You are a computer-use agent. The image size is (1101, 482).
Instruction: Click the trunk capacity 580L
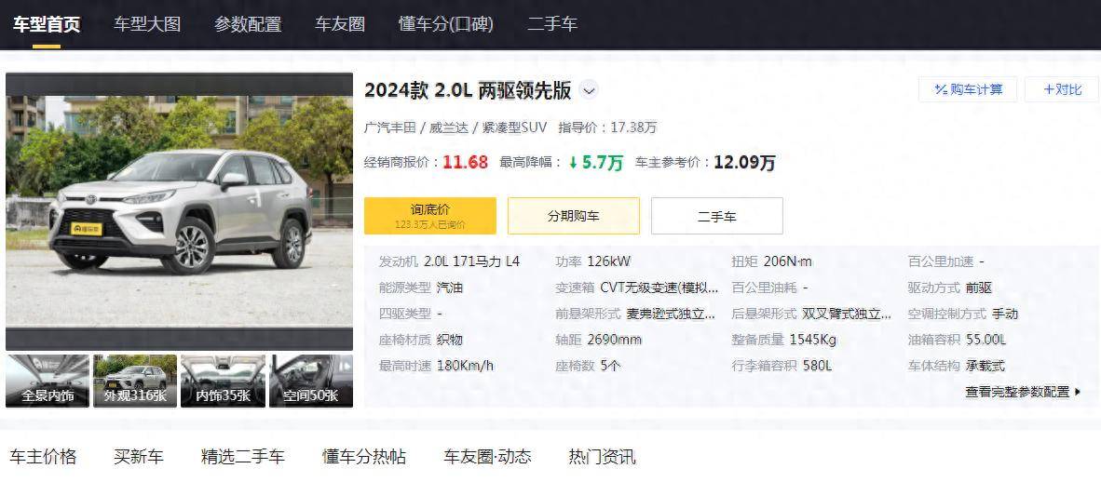[817, 366]
